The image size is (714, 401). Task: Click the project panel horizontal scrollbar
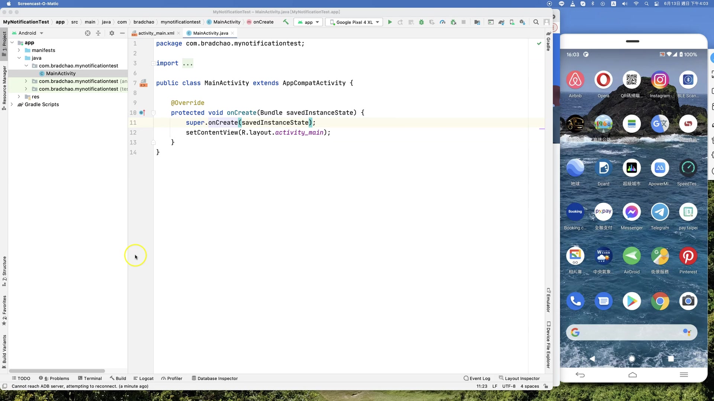click(x=57, y=371)
